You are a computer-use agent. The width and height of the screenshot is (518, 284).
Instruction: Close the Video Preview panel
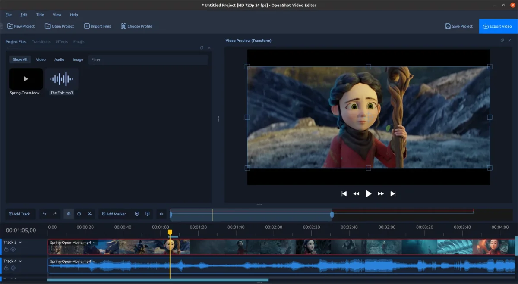click(510, 41)
